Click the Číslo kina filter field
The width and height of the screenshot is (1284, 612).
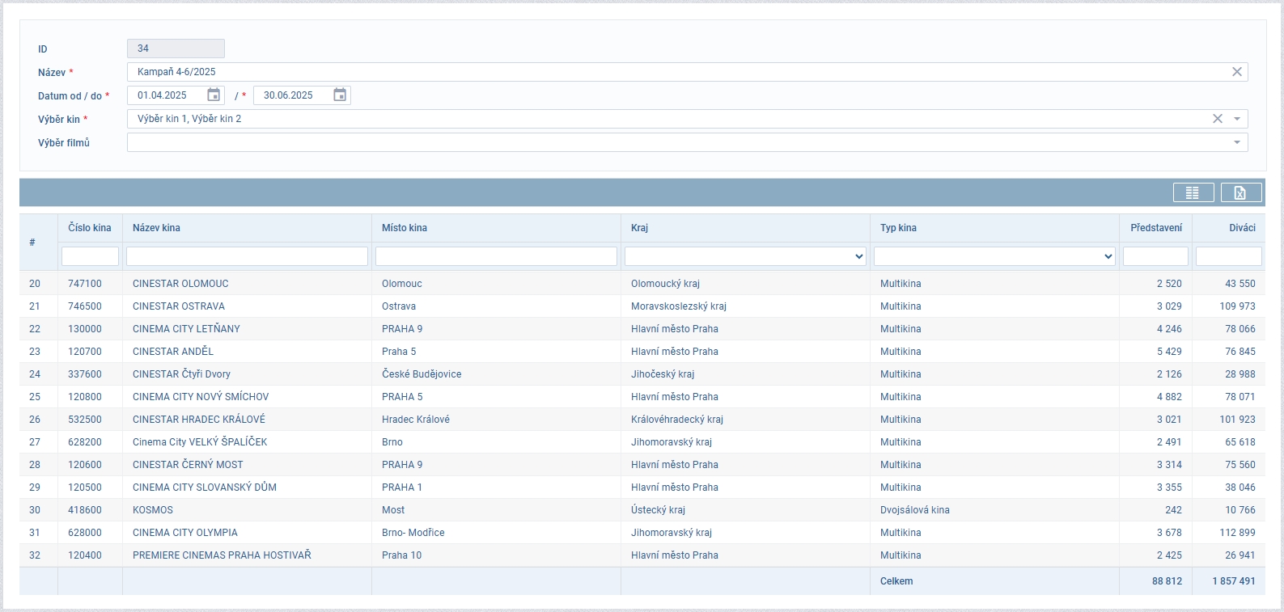(x=90, y=256)
